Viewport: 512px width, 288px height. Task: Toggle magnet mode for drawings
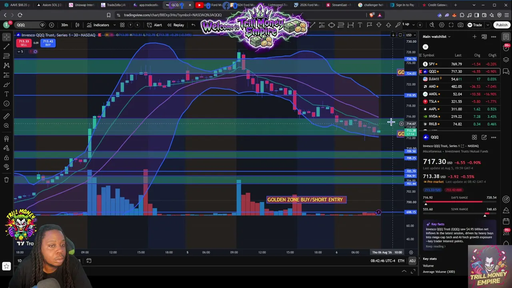6,139
